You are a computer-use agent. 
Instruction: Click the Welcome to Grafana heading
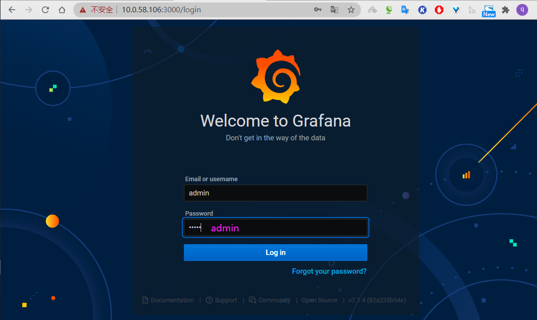pos(275,121)
